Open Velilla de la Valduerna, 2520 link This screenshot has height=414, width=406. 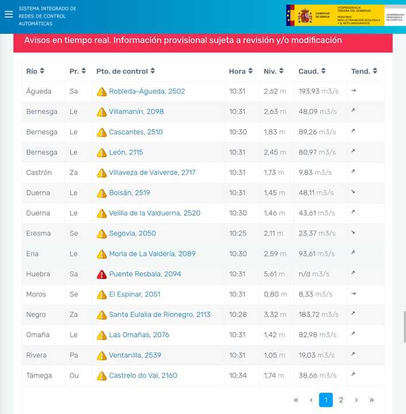155,213
